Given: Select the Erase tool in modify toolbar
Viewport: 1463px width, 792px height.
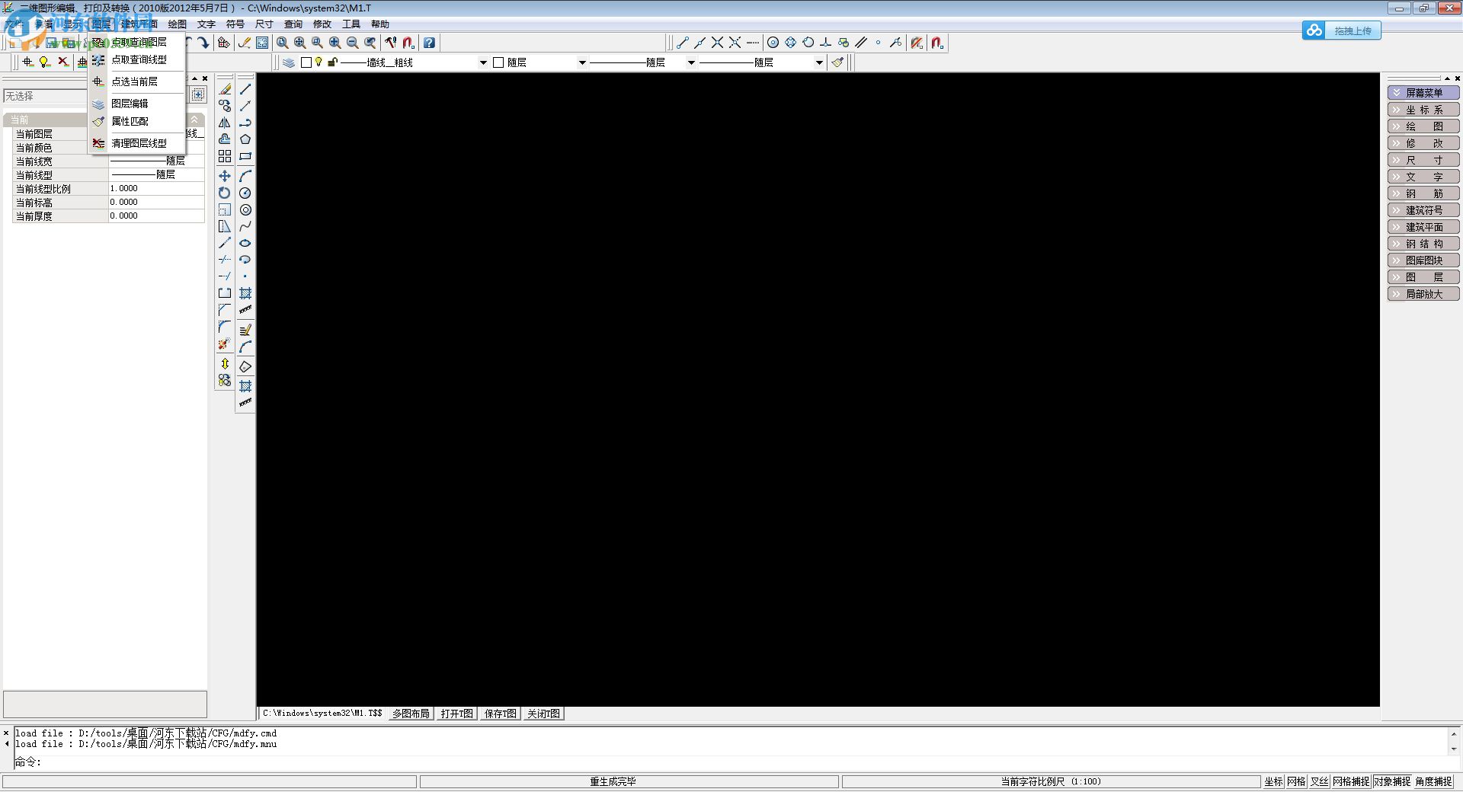Looking at the screenshot, I should [x=225, y=89].
